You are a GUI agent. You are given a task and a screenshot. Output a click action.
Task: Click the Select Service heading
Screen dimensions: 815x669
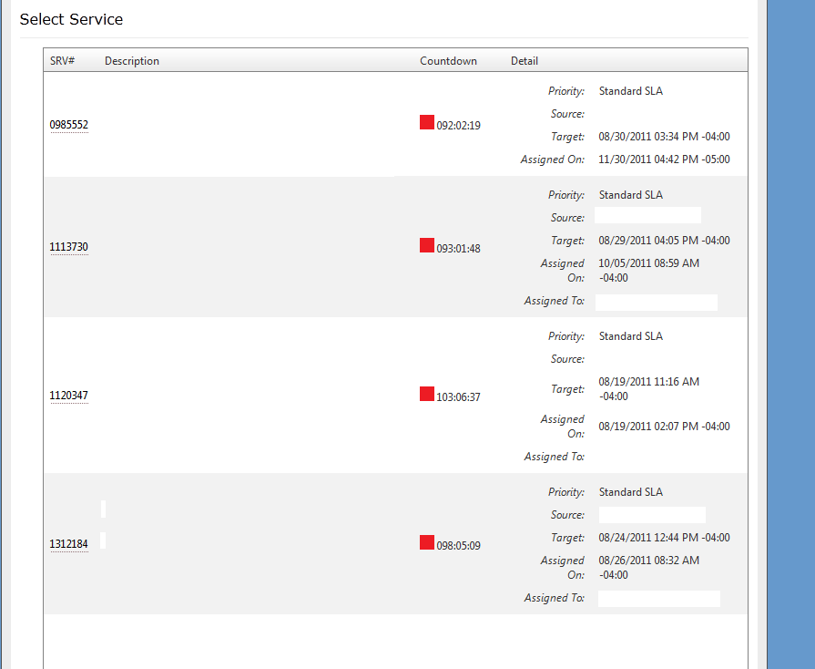pos(71,19)
